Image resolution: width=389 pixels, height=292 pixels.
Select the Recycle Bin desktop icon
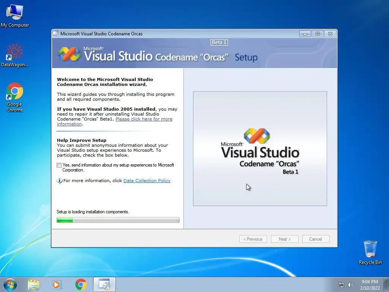tap(370, 252)
